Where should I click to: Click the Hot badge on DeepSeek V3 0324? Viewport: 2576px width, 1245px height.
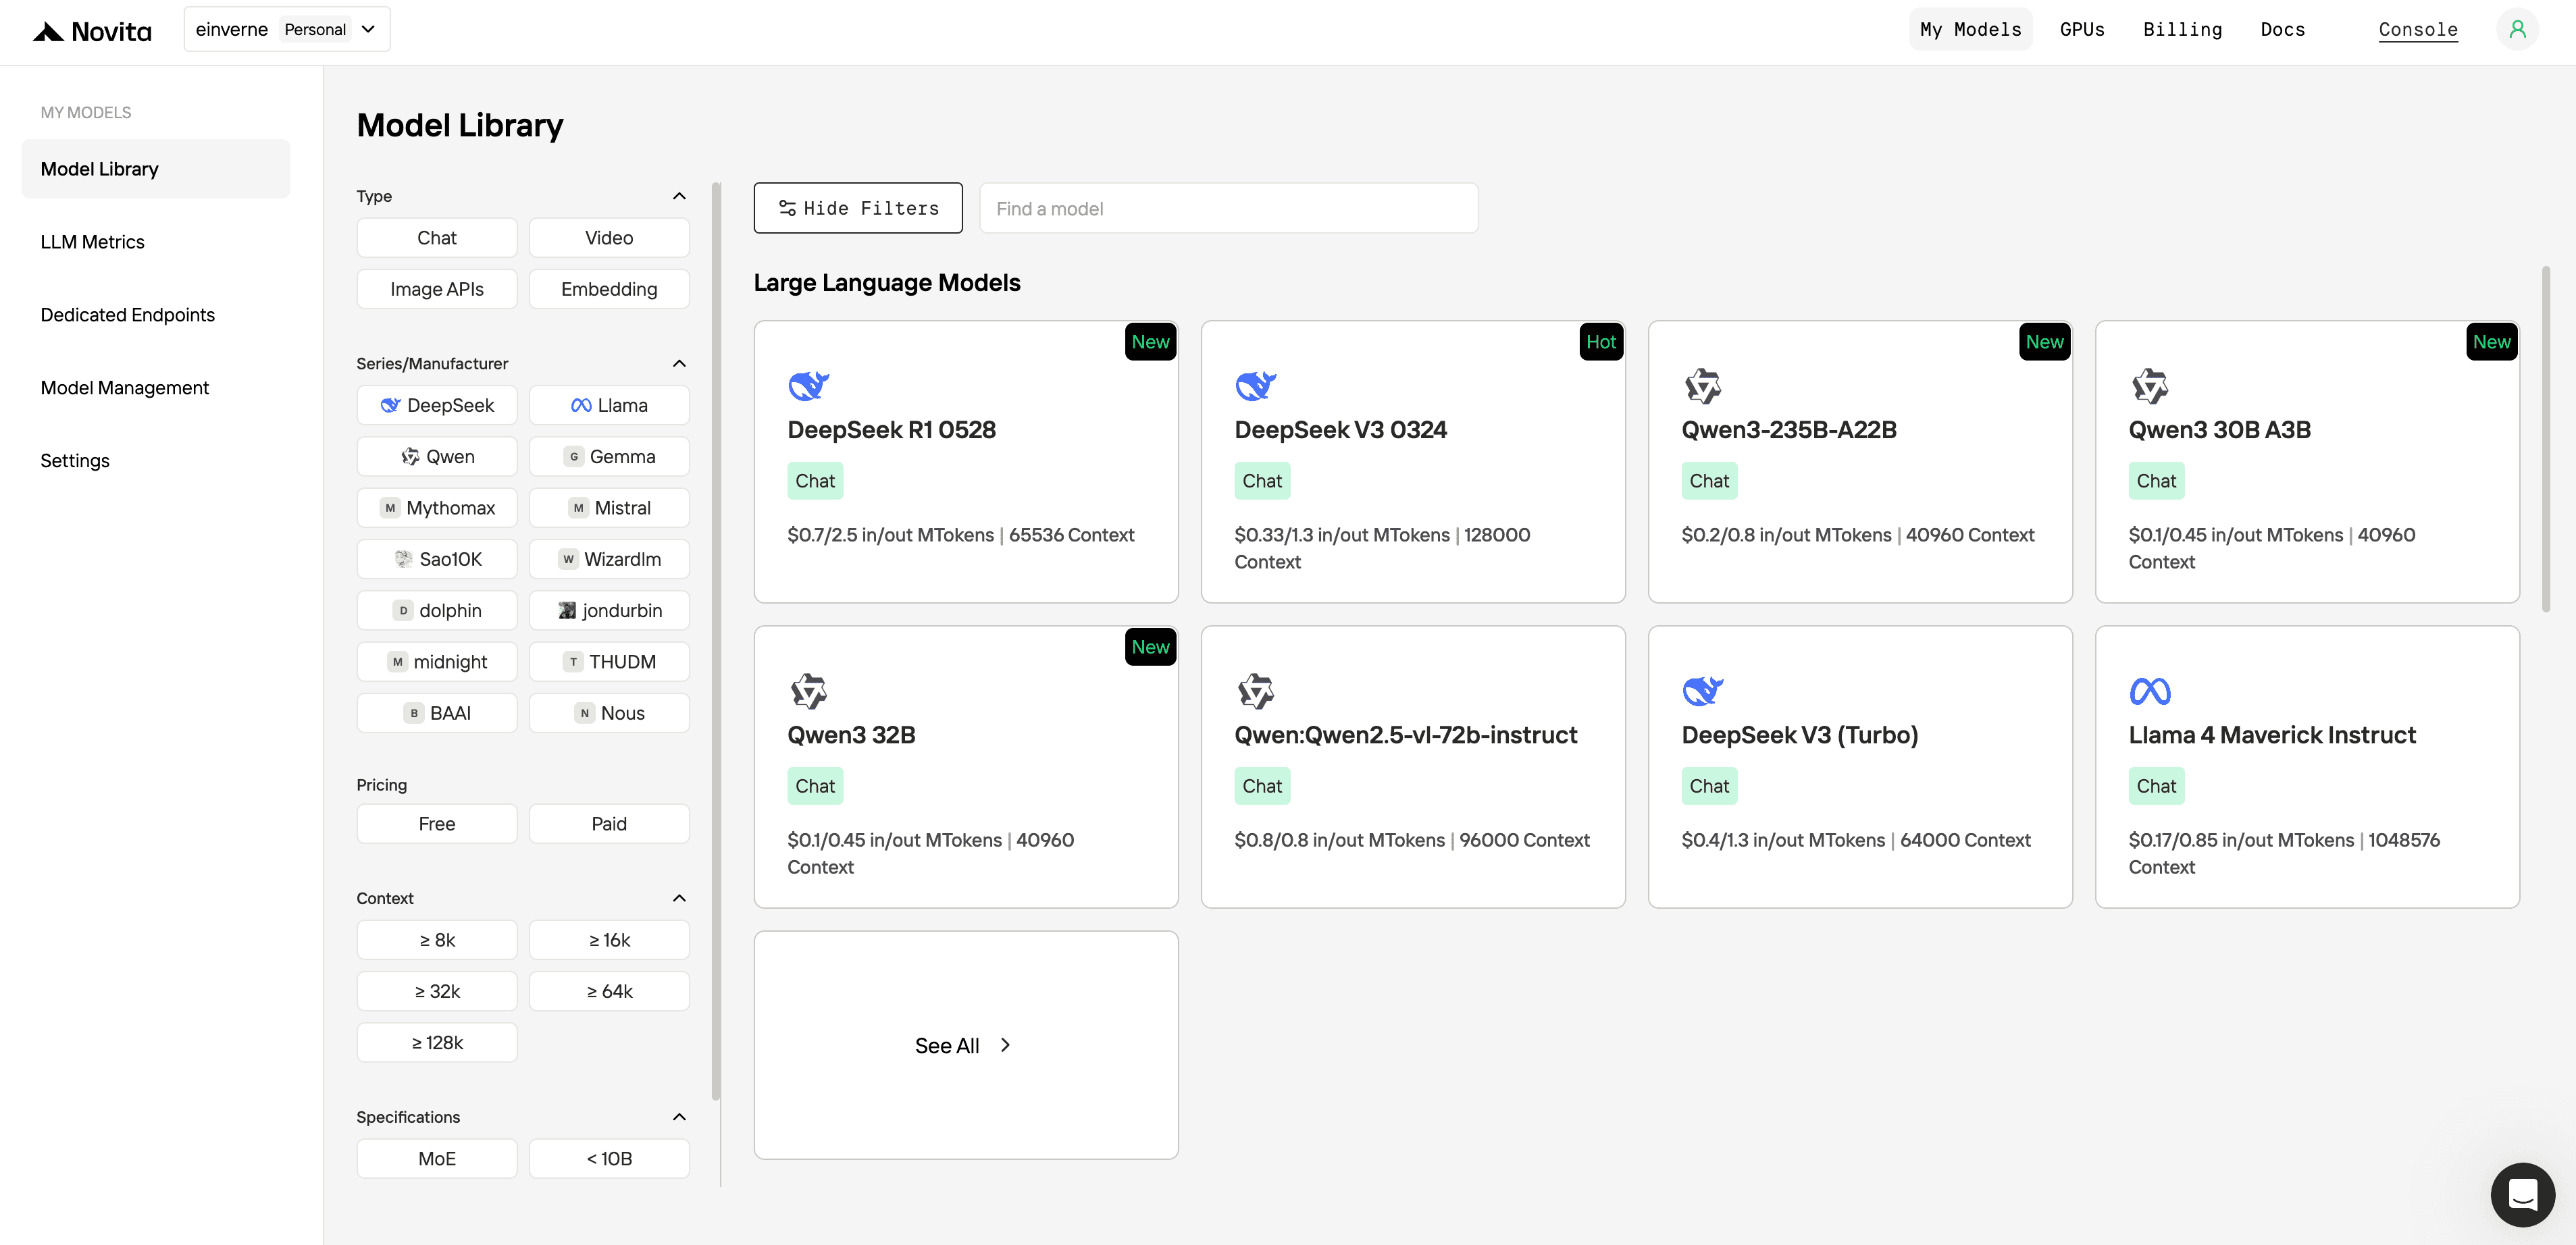coord(1600,342)
